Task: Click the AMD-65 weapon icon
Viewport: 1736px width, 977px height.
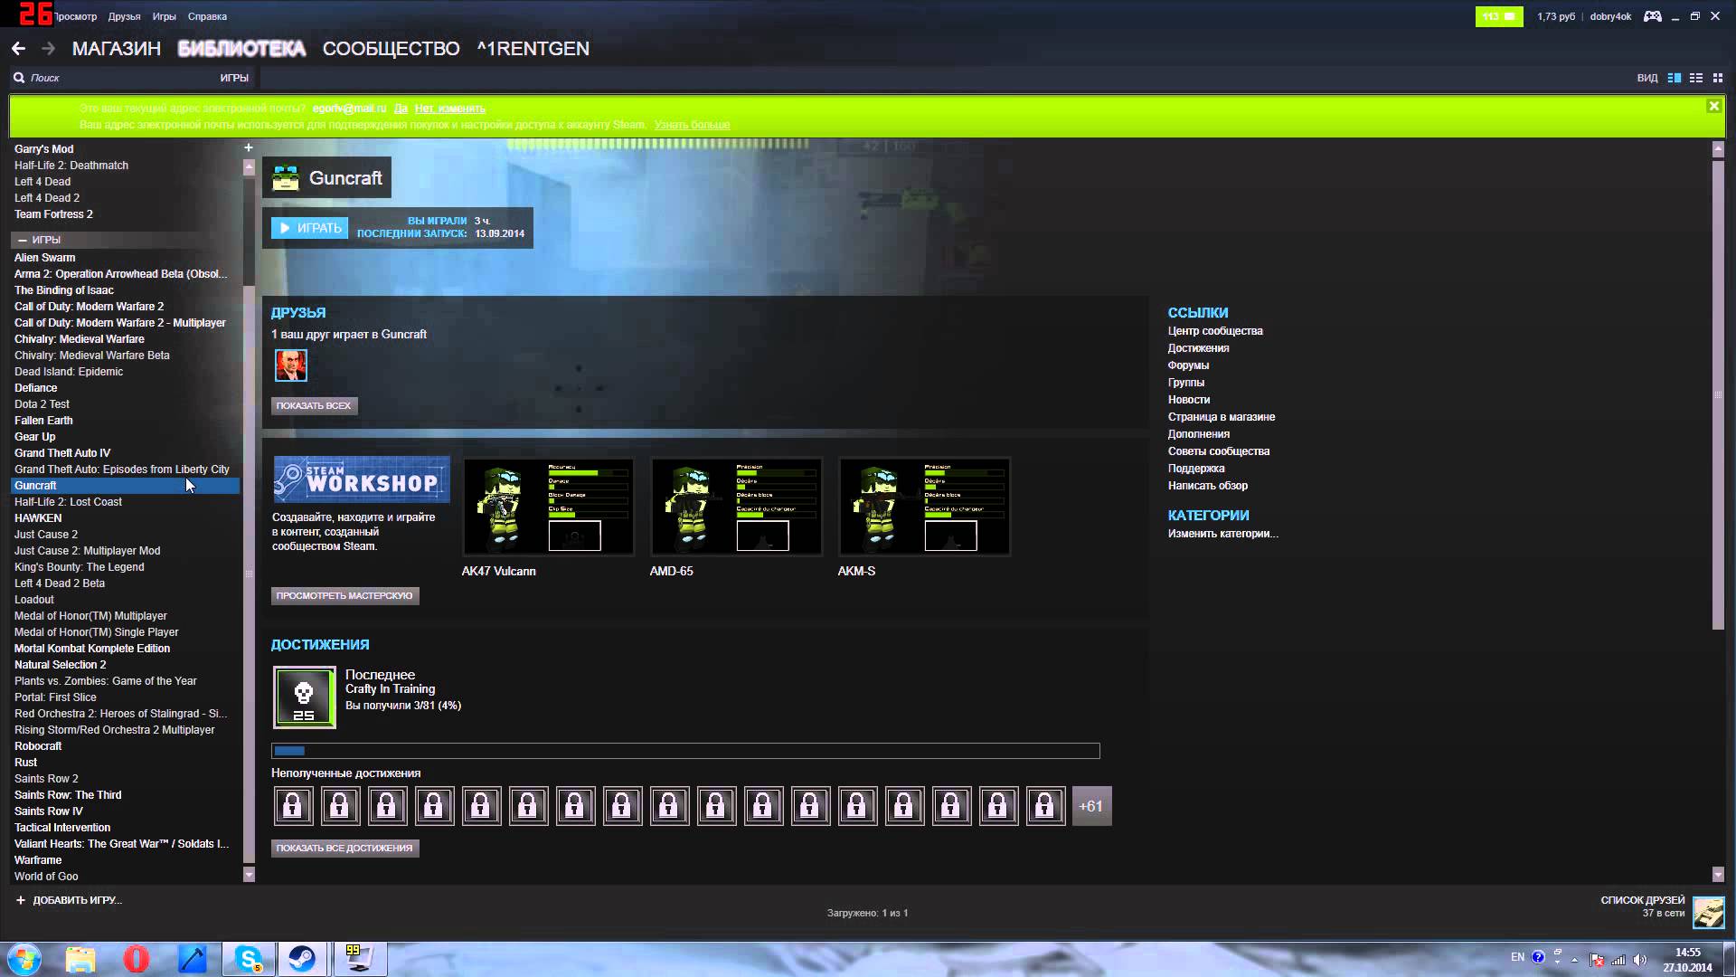Action: (736, 507)
